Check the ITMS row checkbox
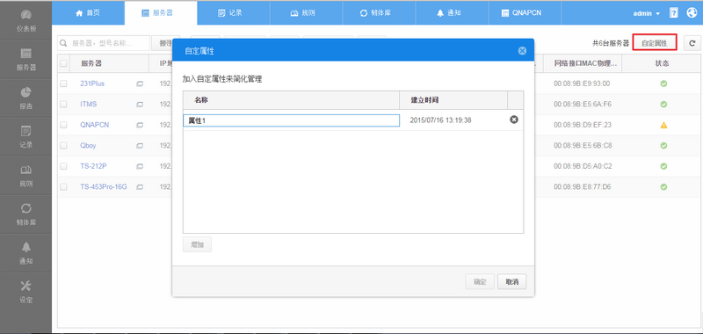 pos(63,104)
